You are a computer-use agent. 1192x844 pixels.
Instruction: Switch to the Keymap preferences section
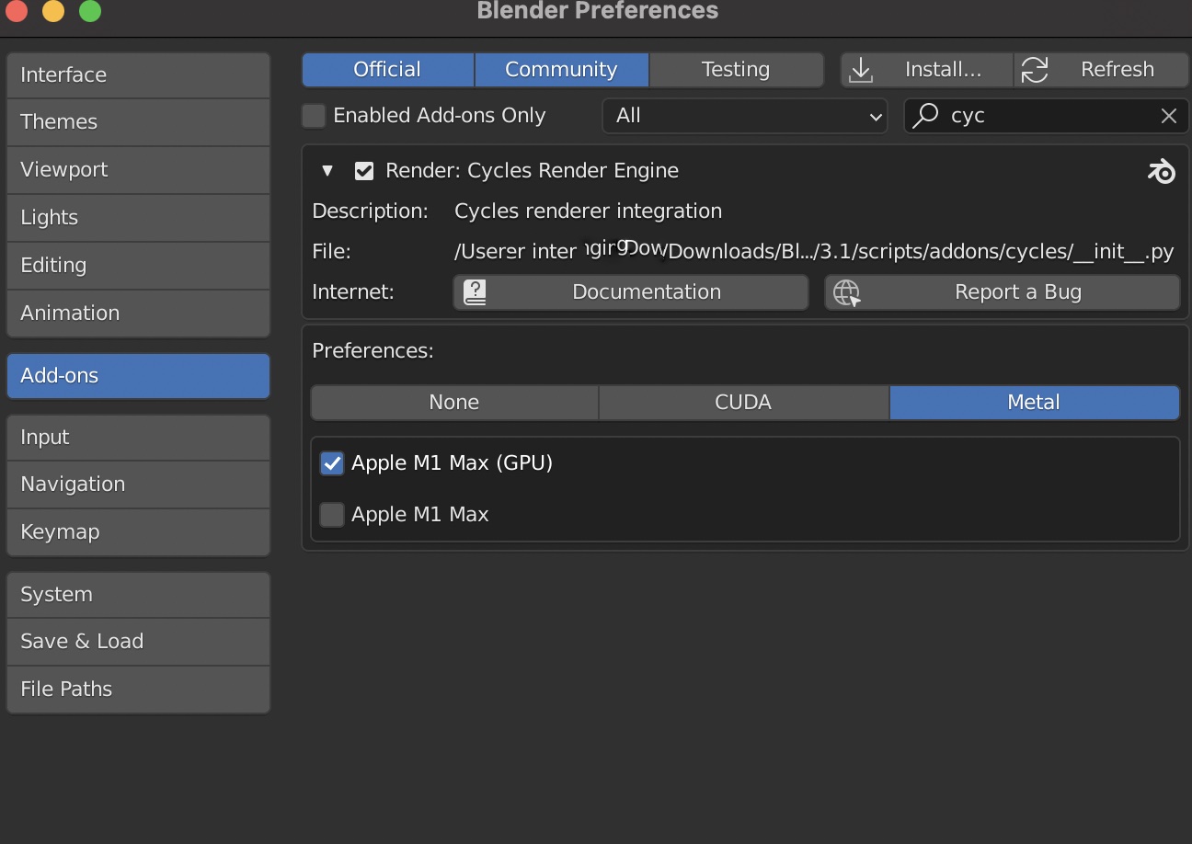point(138,532)
